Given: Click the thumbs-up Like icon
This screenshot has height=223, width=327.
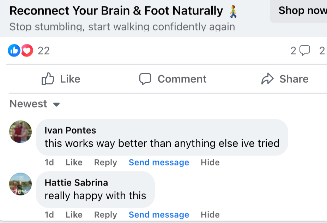Looking at the screenshot, I should pos(48,79).
